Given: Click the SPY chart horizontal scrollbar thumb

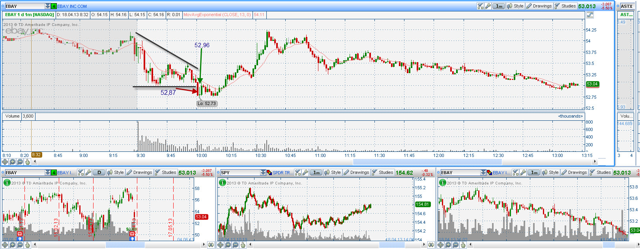Looking at the screenshot, I should point(392,245).
